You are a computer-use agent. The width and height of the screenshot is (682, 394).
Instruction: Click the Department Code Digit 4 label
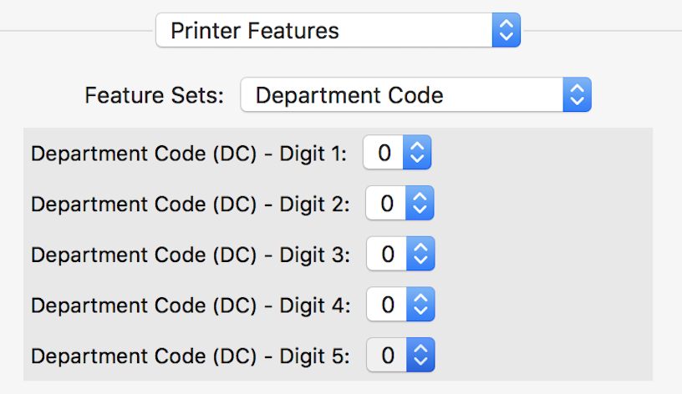[190, 305]
